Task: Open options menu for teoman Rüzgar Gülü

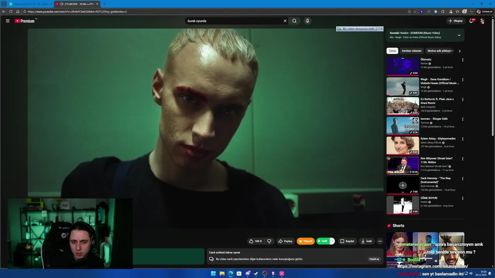Action: (x=463, y=119)
